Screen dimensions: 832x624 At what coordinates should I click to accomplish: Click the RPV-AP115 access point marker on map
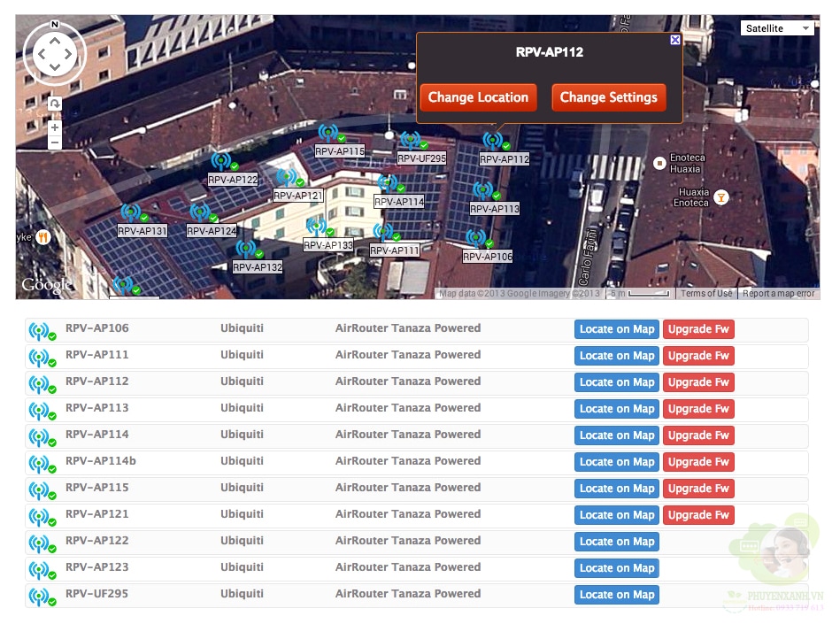tap(329, 134)
